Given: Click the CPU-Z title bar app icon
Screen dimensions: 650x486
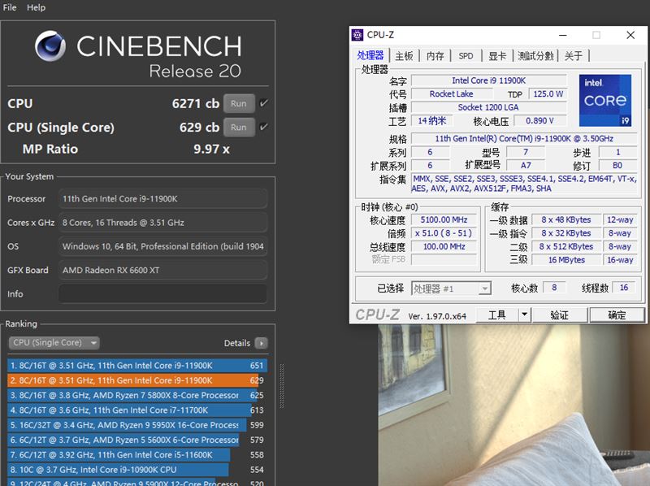Looking at the screenshot, I should coord(357,35).
